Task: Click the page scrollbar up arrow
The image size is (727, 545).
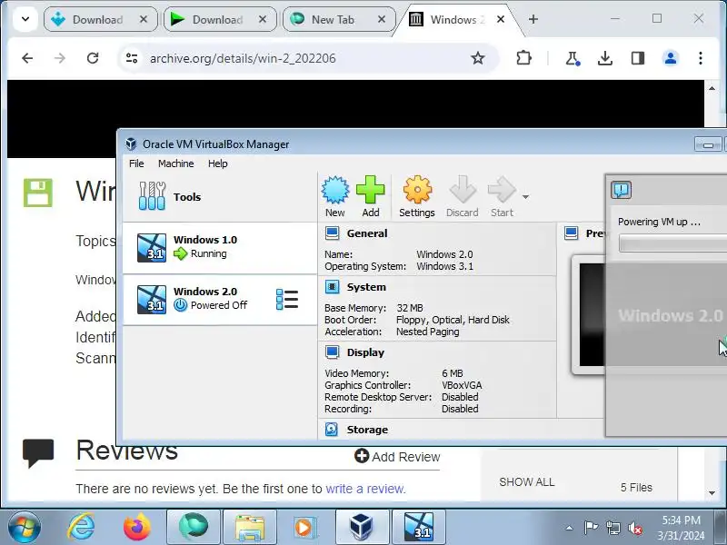Action: (712, 87)
